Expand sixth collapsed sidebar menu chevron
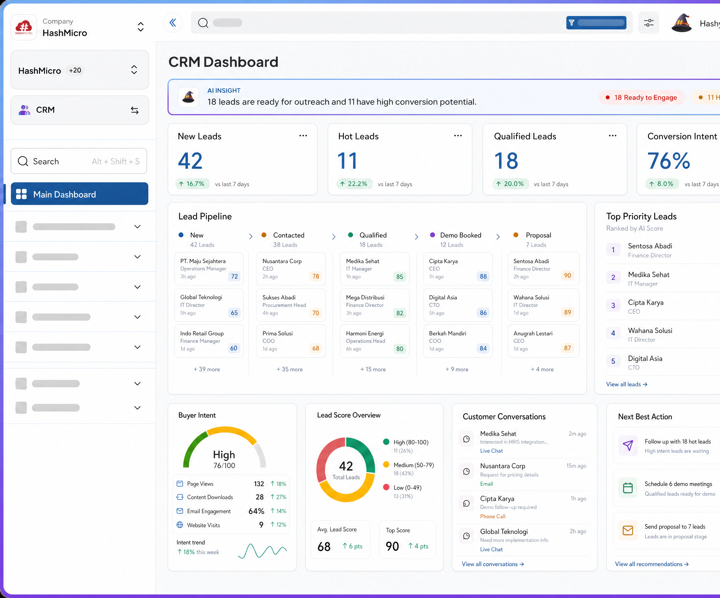 click(x=138, y=383)
